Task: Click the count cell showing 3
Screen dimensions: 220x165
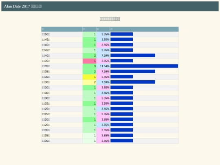Action: click(89, 66)
